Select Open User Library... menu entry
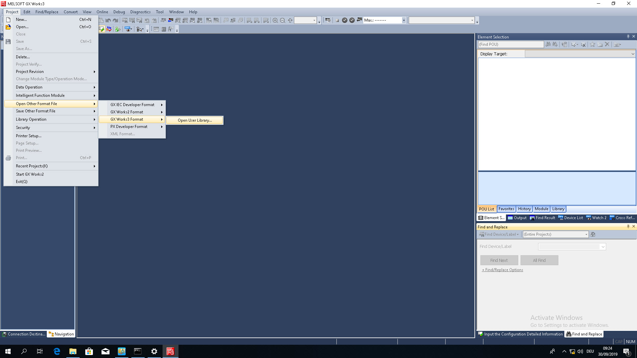637x358 pixels. point(195,120)
